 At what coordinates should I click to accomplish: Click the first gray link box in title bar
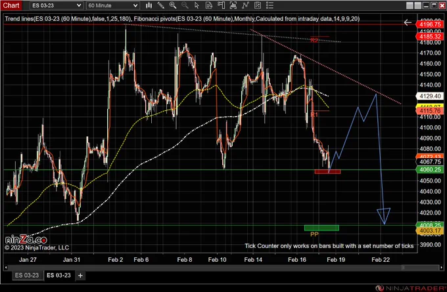pos(410,5)
